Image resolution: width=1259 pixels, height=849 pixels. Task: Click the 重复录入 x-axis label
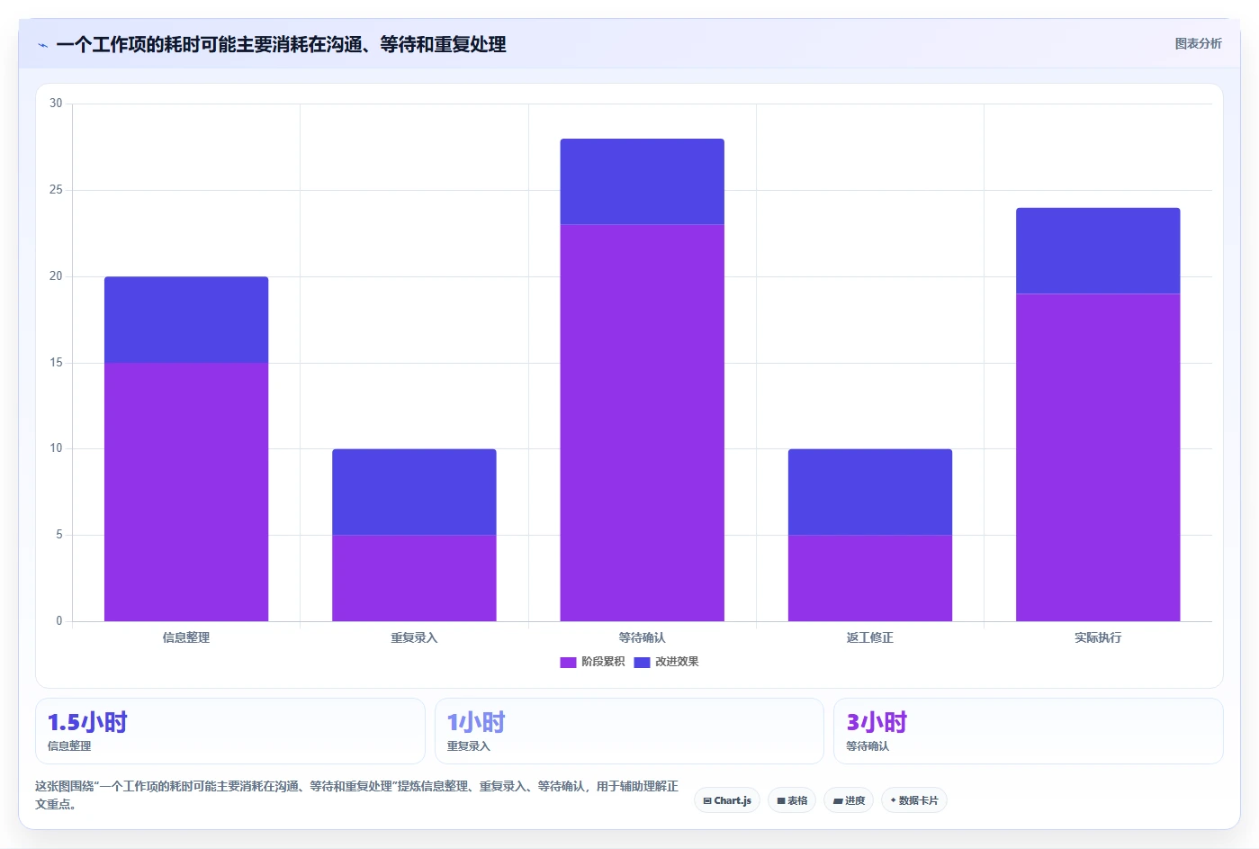414,637
